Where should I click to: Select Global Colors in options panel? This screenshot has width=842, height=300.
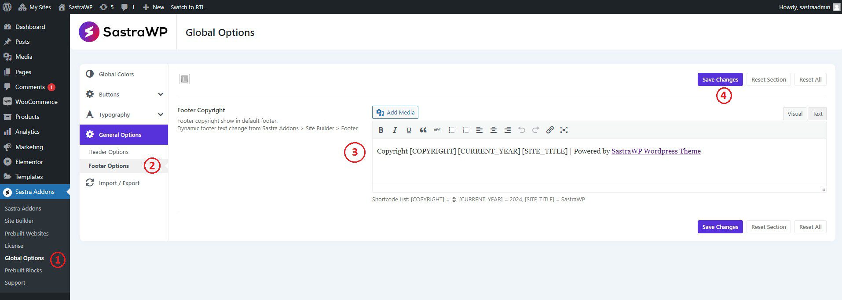pos(124,74)
